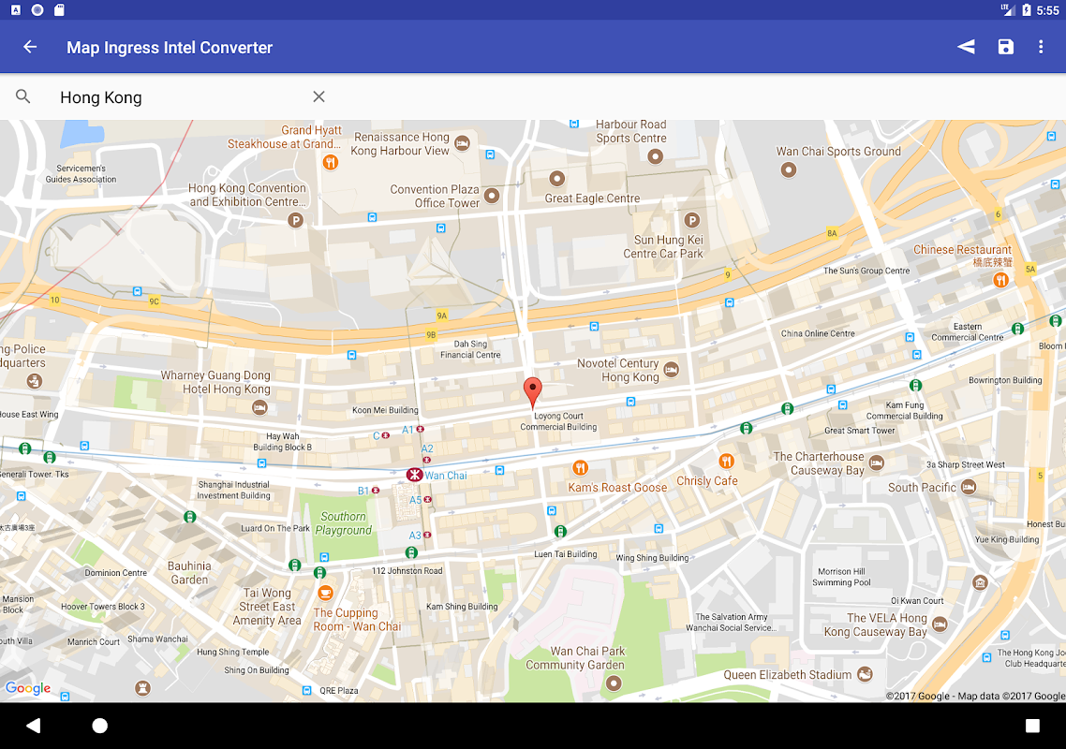Select the Convention Plaza Office Tower marker
1066x749 pixels.
pyautogui.click(x=492, y=196)
